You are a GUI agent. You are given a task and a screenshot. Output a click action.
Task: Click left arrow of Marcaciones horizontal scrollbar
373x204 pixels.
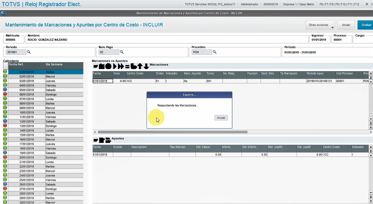(94, 132)
